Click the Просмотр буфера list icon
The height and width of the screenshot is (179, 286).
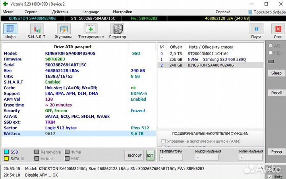pos(250,12)
